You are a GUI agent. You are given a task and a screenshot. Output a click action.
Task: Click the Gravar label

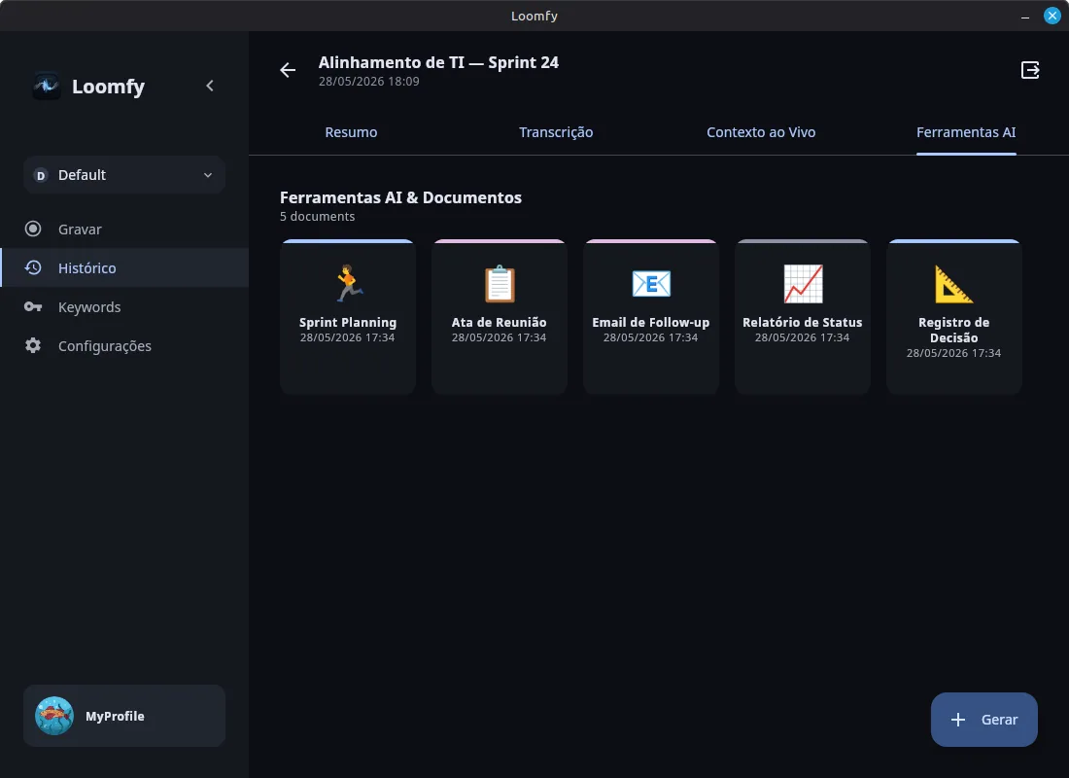pos(80,230)
